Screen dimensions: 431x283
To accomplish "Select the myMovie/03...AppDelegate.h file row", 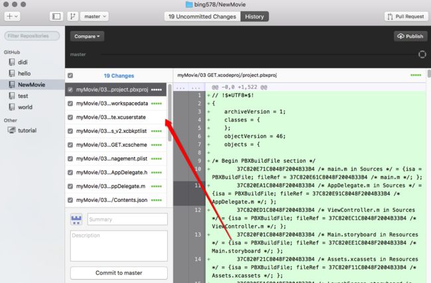I will click(x=116, y=173).
